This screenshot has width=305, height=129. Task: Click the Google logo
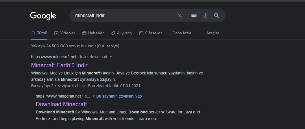pos(43,16)
